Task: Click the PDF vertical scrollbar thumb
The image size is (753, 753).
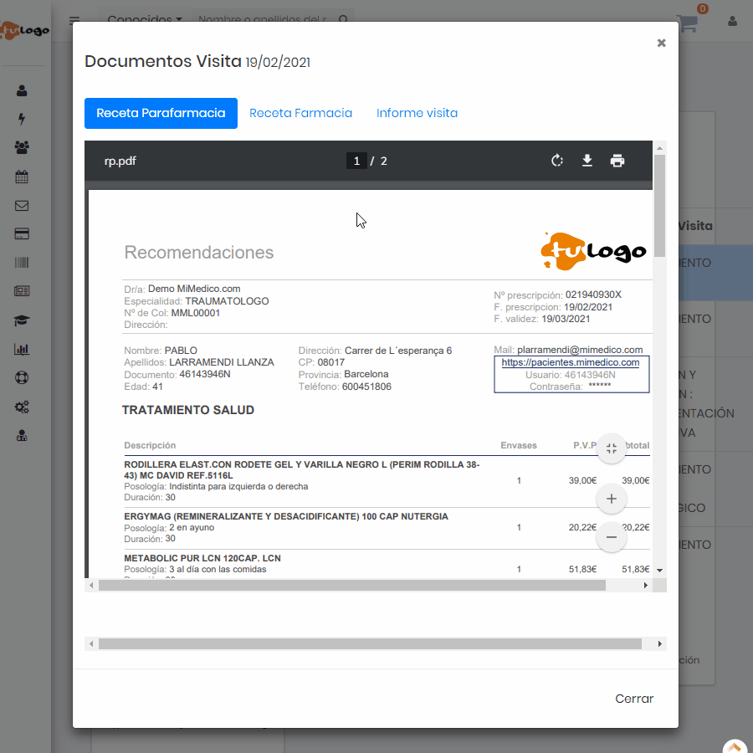Action: (659, 205)
